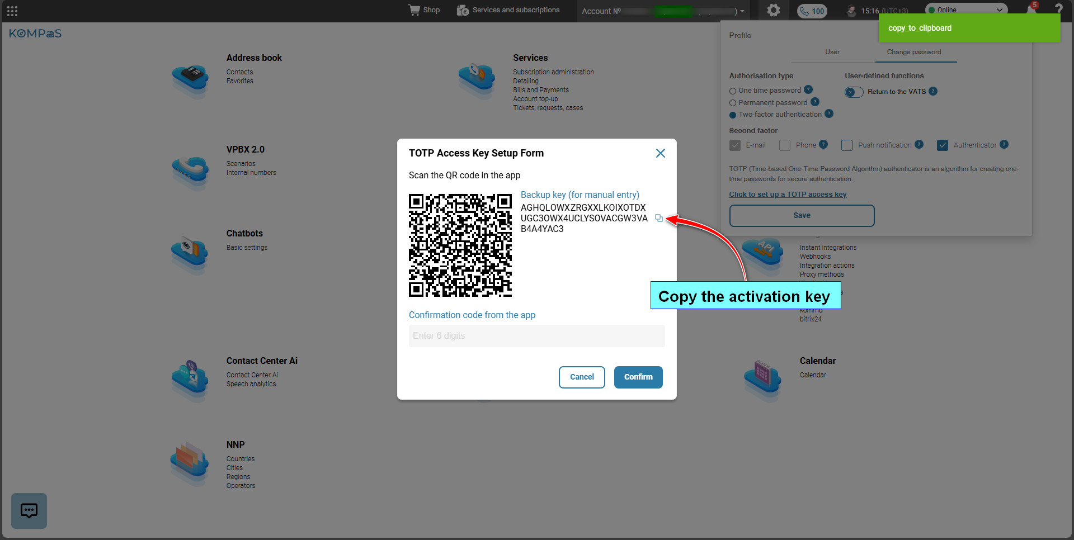Image resolution: width=1074 pixels, height=540 pixels.
Task: Open Contacts under Address book
Action: pyautogui.click(x=239, y=72)
